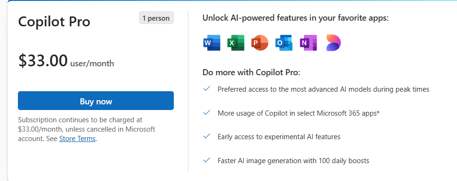Click checkmark beside Preferred access feature
This screenshot has width=457, height=181.
point(207,88)
